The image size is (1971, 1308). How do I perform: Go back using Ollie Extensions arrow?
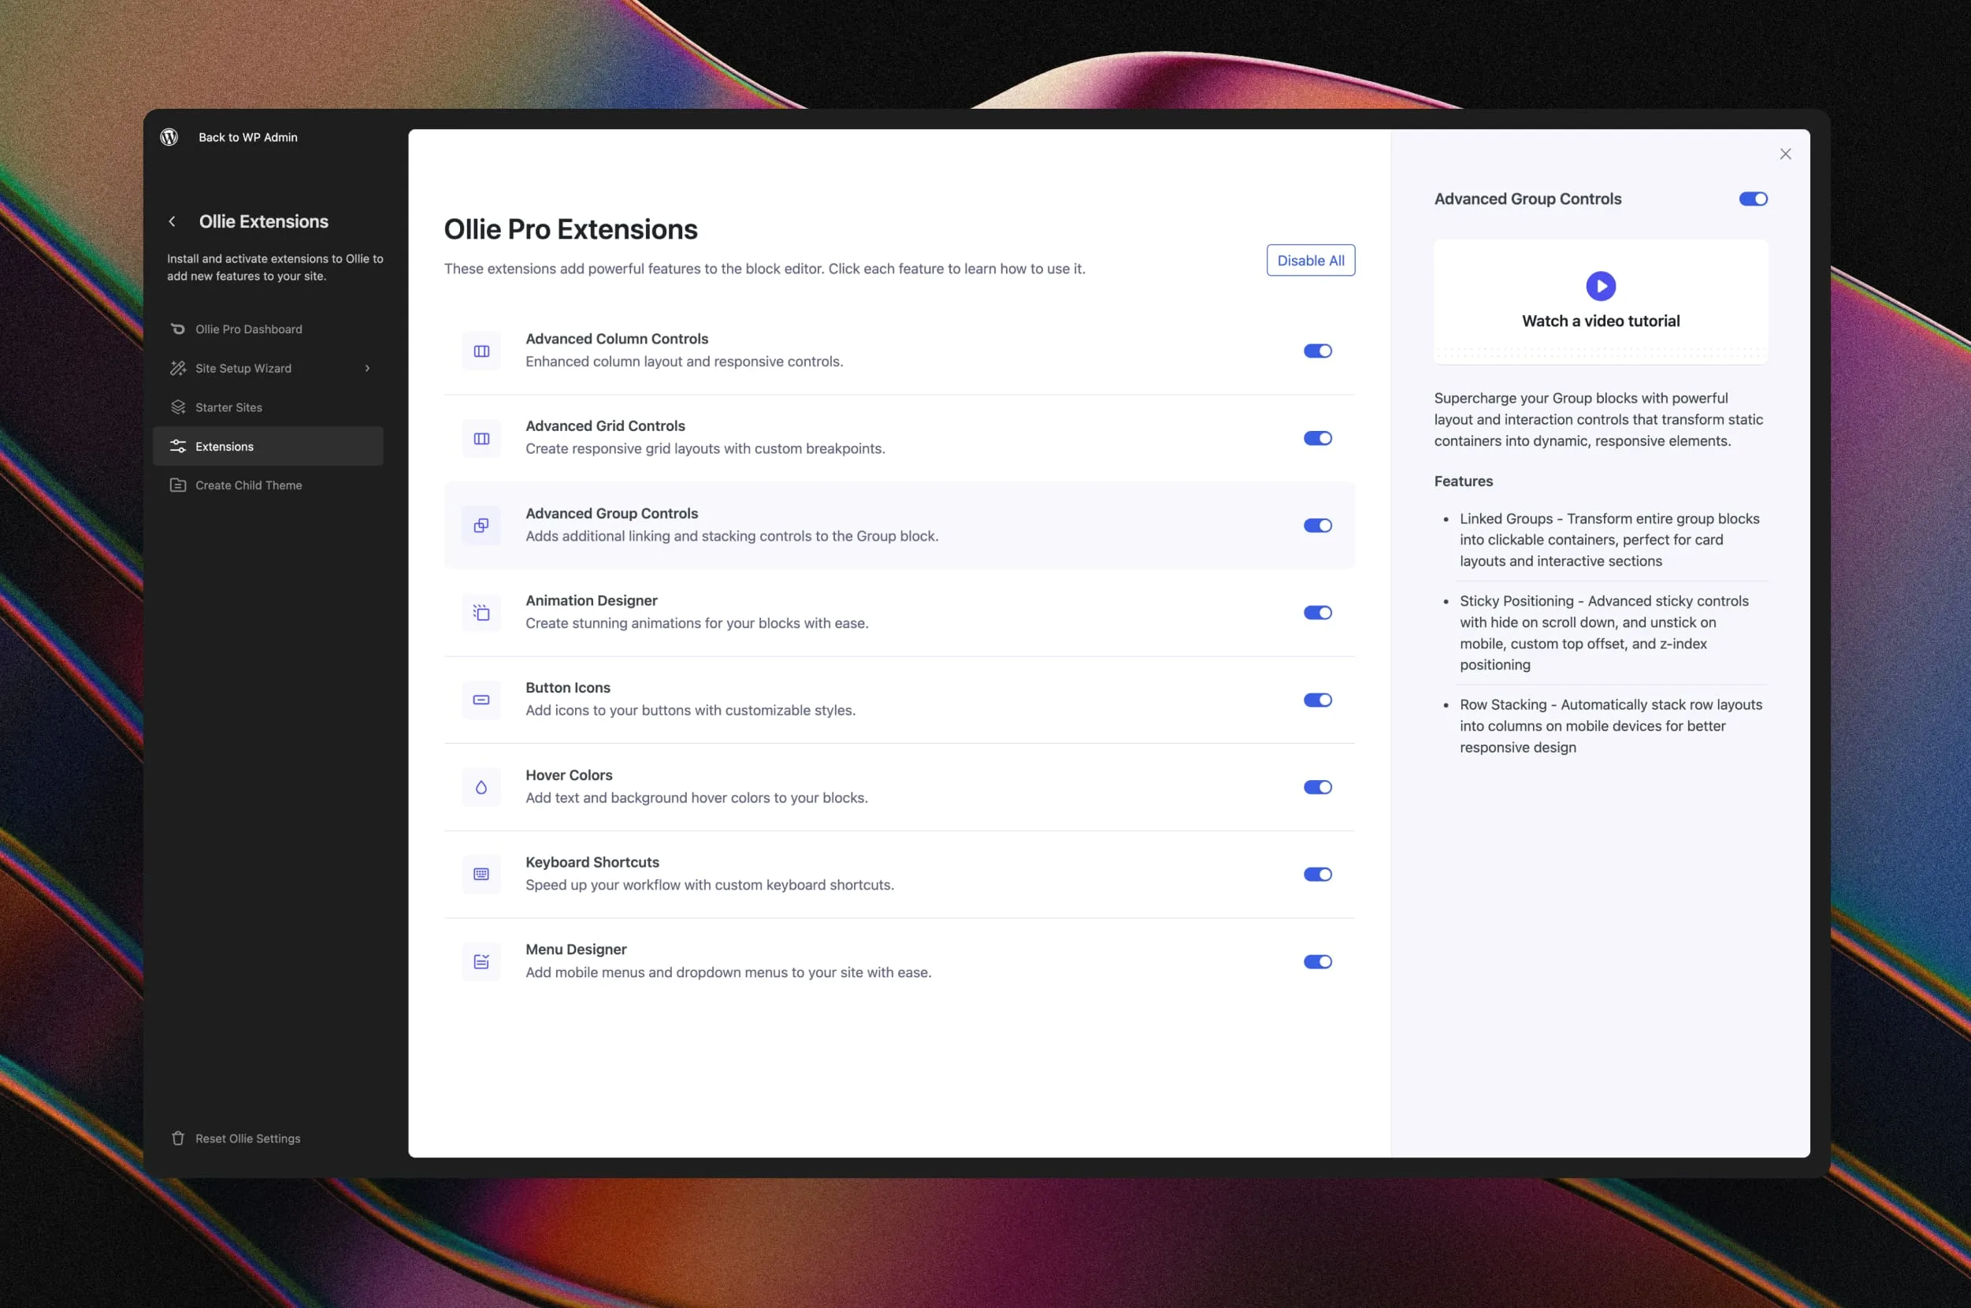click(x=173, y=221)
